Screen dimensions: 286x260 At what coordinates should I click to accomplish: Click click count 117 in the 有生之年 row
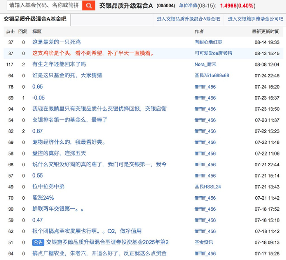coord(10,64)
